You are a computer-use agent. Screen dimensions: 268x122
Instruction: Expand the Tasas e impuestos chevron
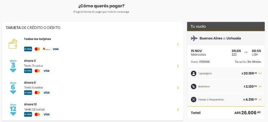260,99
